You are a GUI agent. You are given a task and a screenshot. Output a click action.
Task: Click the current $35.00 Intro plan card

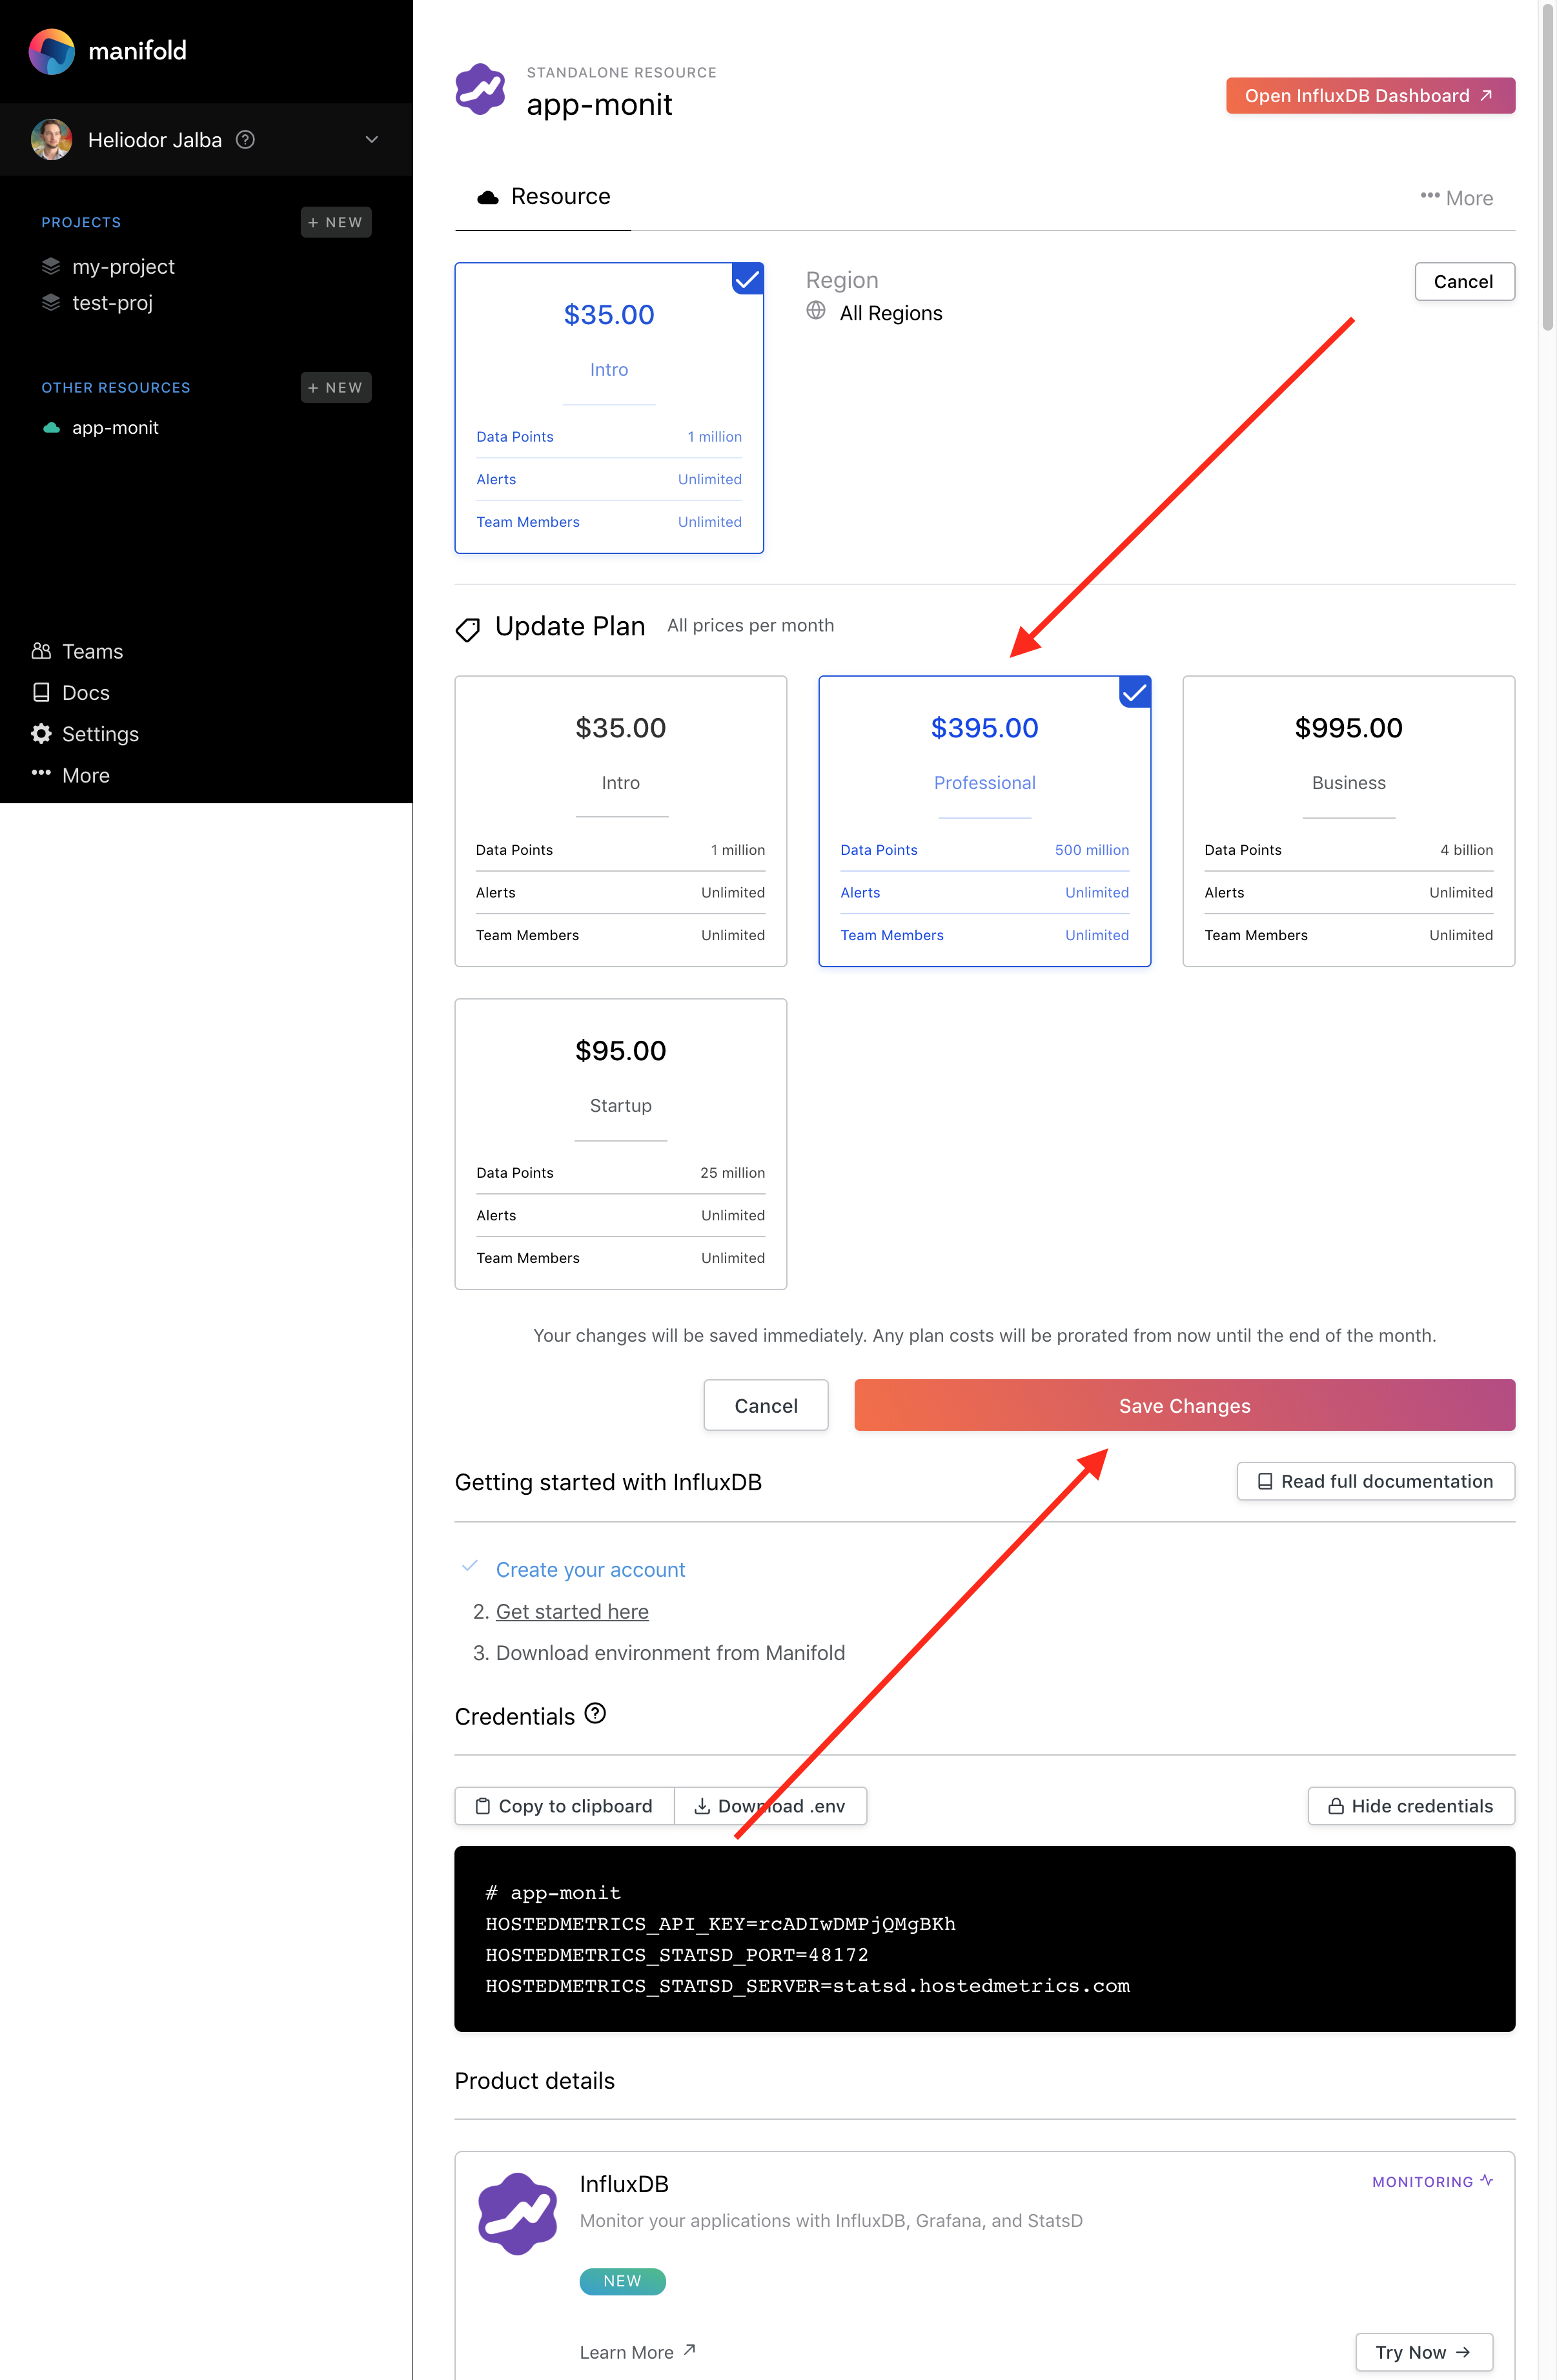point(609,408)
